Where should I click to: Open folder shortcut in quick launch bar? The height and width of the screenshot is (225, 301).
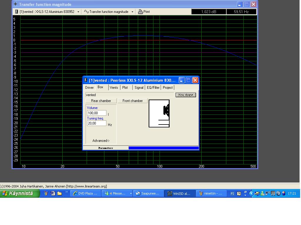(59, 193)
